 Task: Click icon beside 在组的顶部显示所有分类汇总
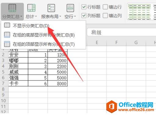click(7, 44)
